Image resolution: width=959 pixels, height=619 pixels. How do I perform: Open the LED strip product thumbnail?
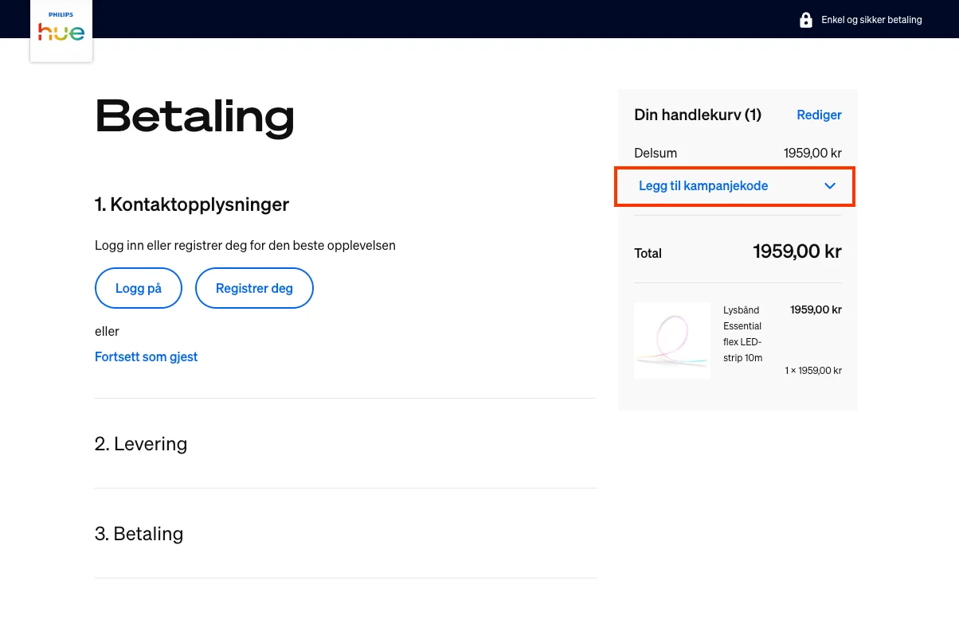point(672,341)
